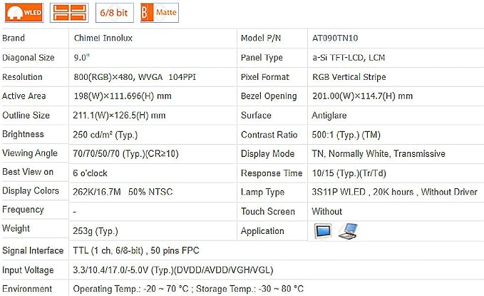Viewport: 484px width, 296px height.
Task: Click the Environment label
Action: click(x=27, y=289)
